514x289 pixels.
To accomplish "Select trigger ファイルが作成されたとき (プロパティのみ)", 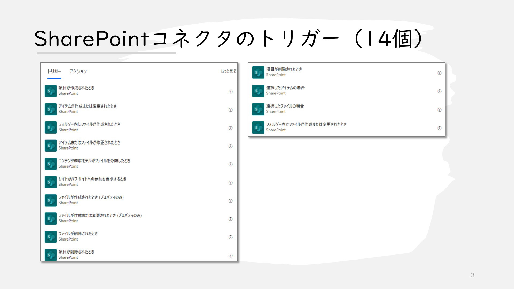I will coord(139,200).
